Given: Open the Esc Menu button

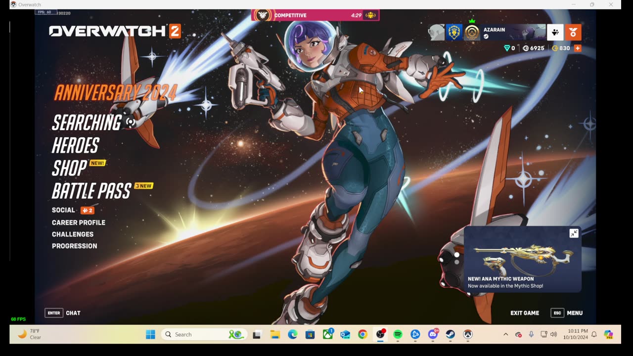Looking at the screenshot, I should coord(567,313).
